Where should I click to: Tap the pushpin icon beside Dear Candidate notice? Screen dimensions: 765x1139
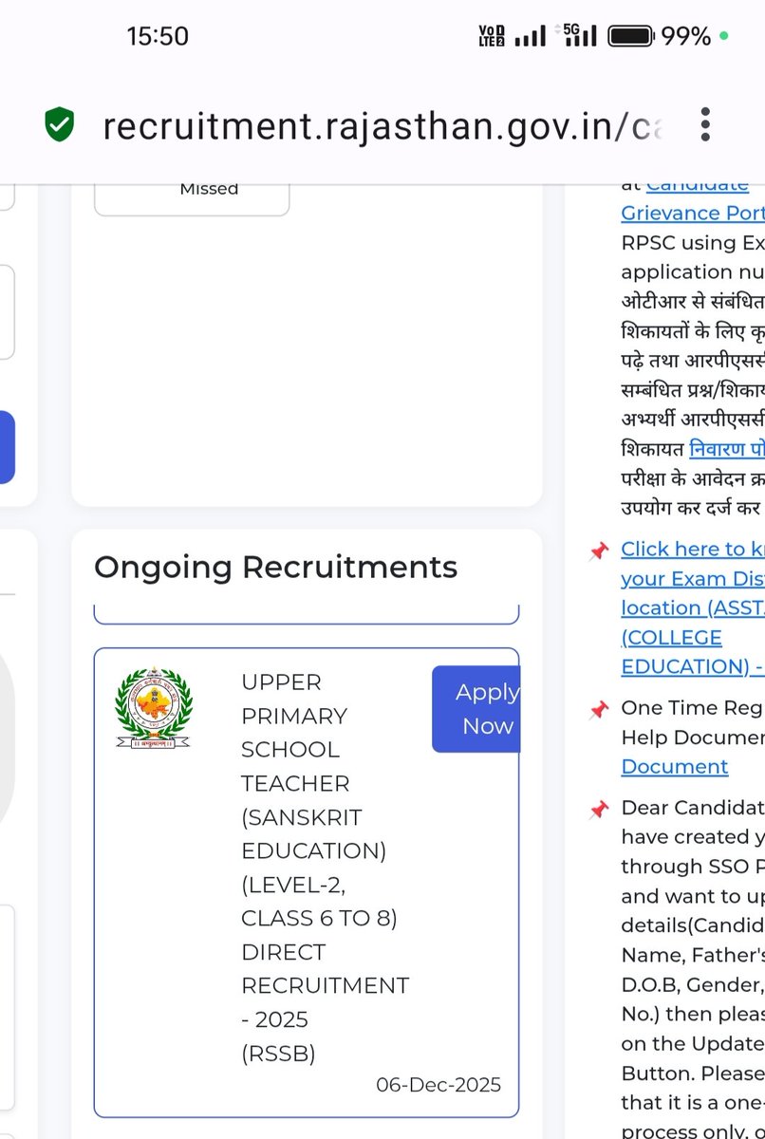[x=598, y=810]
